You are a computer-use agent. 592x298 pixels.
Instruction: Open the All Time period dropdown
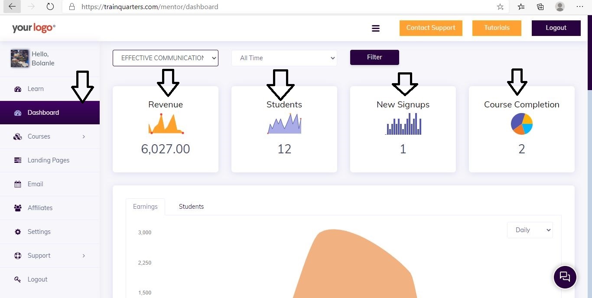(x=284, y=58)
